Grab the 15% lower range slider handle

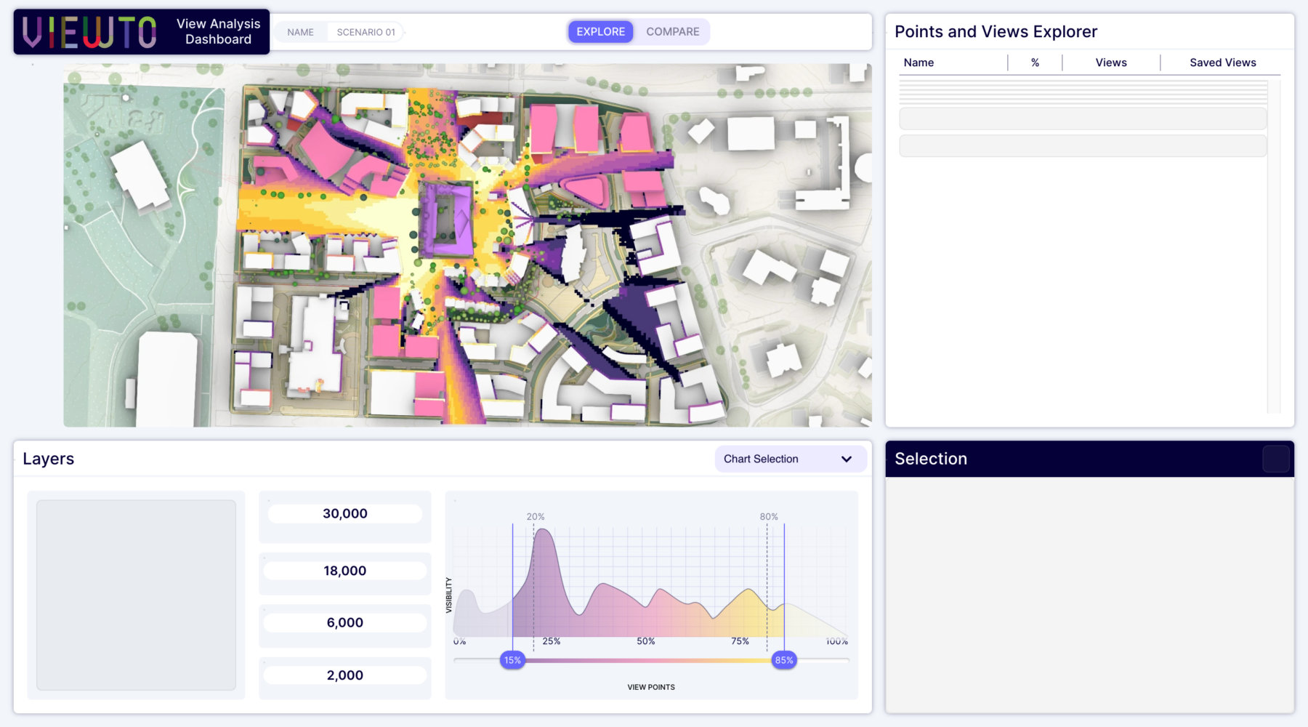point(512,660)
